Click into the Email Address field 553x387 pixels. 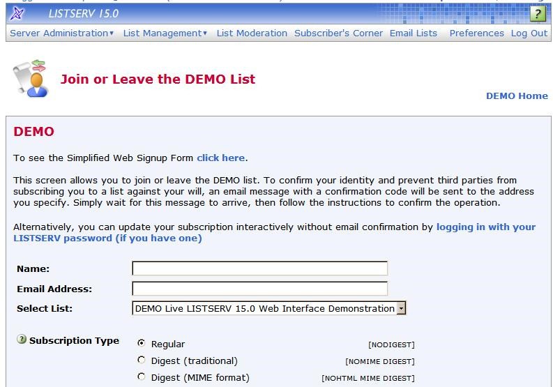260,289
